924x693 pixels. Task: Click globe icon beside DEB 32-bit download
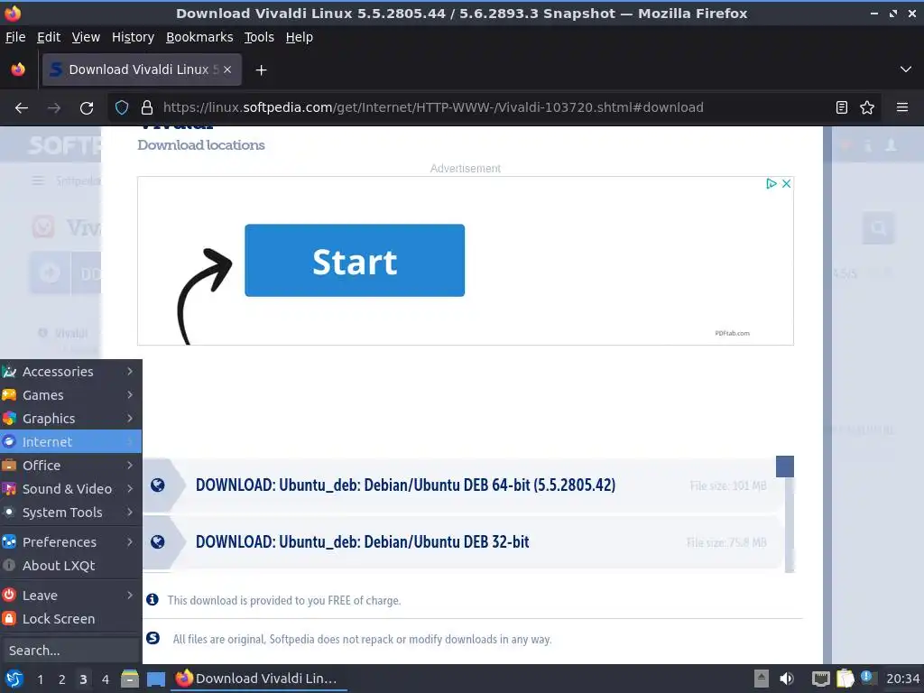157,541
